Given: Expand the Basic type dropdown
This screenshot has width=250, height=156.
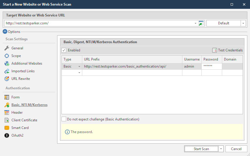Looking at the screenshot, I should (79, 67).
